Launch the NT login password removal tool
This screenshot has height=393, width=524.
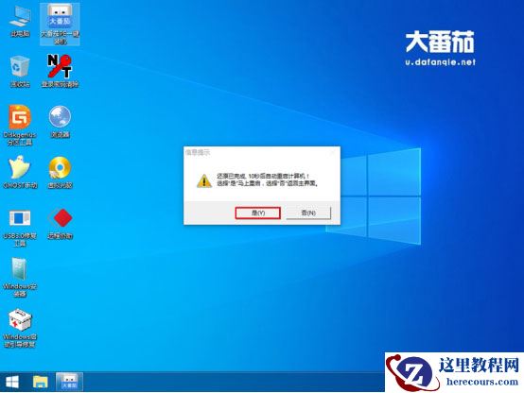[x=60, y=71]
